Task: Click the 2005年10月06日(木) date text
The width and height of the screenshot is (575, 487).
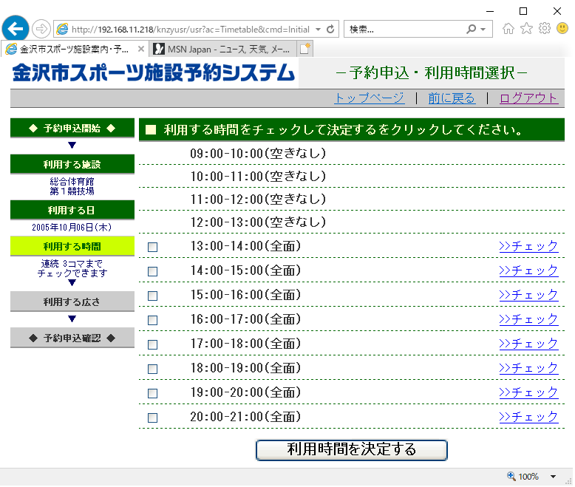Action: coord(72,228)
